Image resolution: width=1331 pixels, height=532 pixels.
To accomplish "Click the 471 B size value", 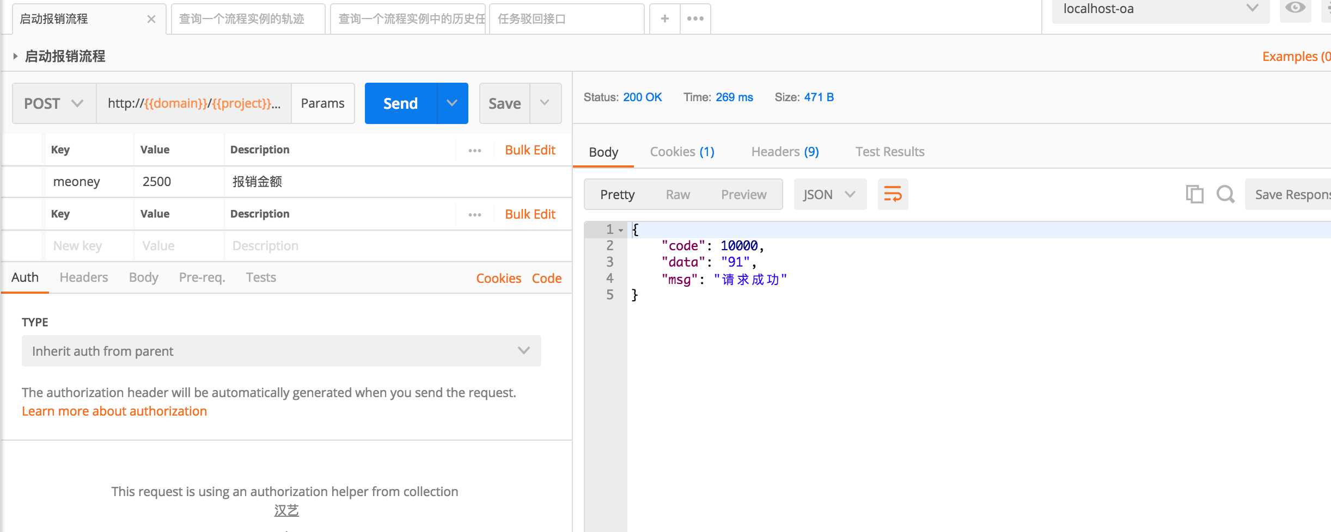I will (x=819, y=97).
